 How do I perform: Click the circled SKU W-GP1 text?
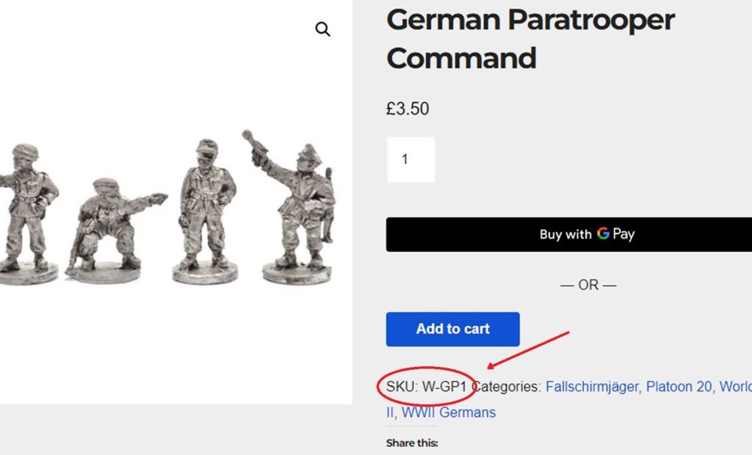[427, 387]
